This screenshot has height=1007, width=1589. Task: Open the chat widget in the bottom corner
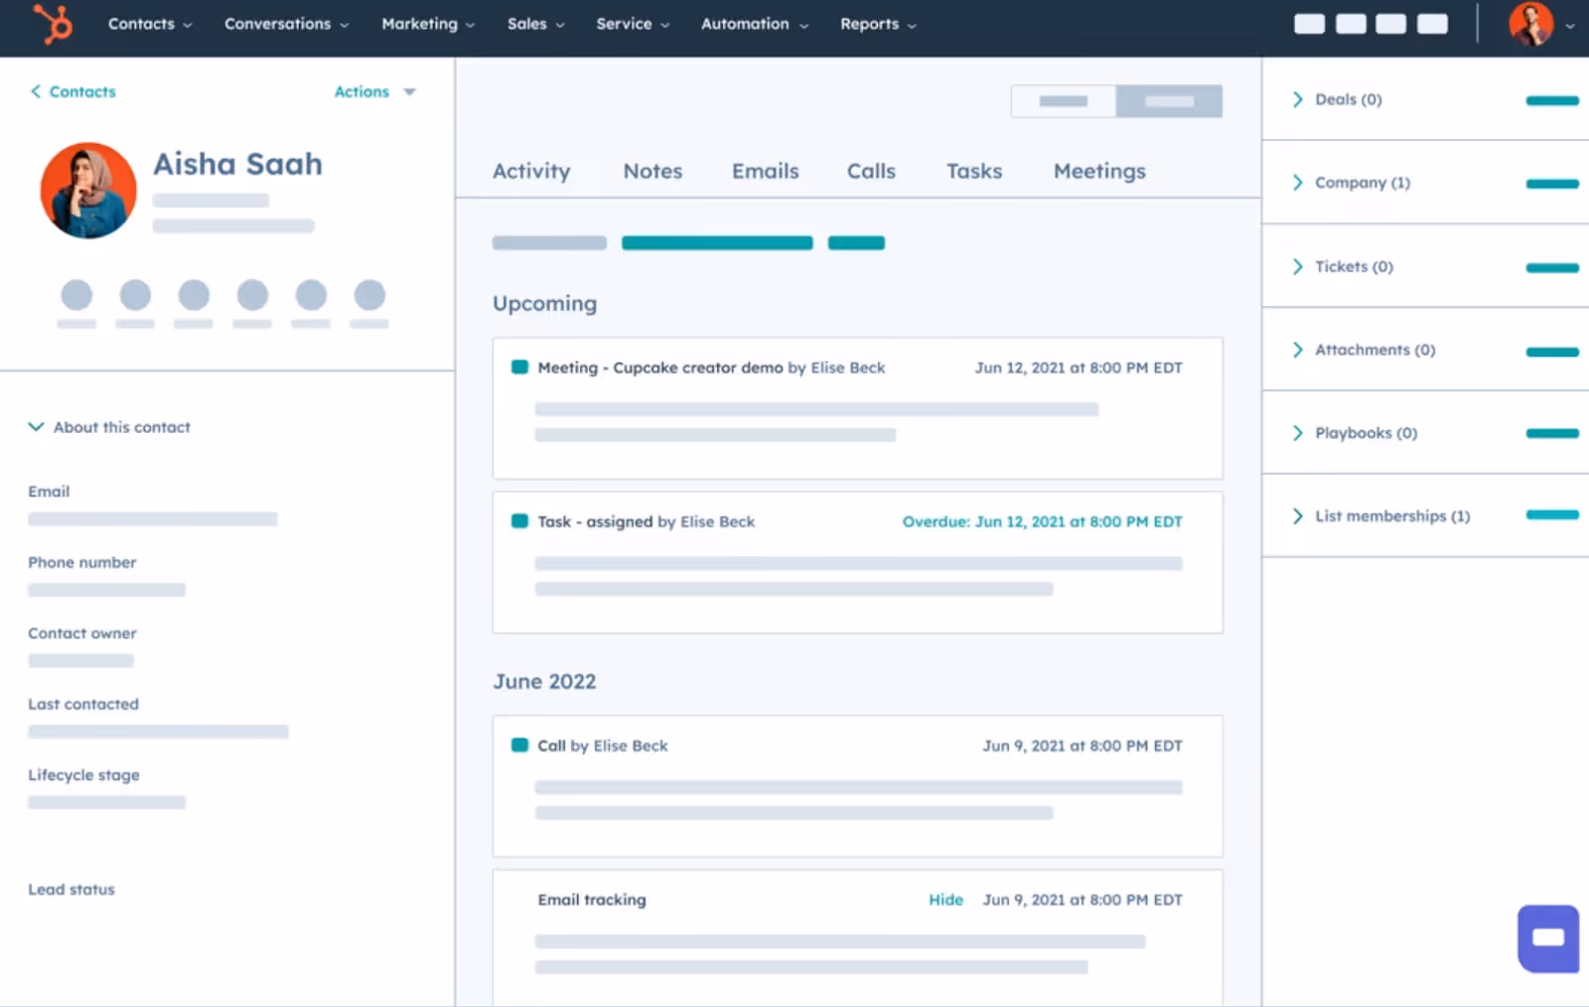click(x=1546, y=937)
